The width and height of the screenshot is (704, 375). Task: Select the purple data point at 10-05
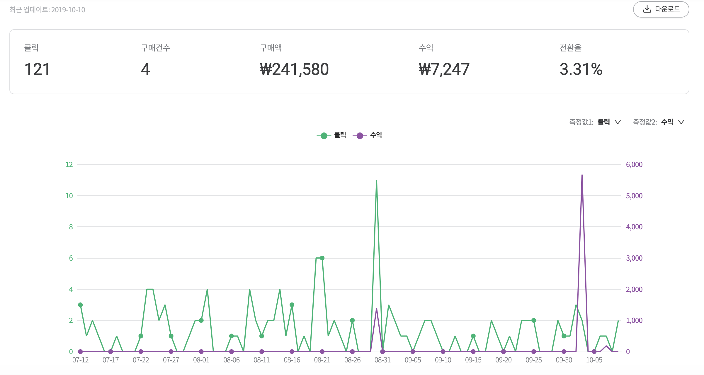pyautogui.click(x=594, y=352)
